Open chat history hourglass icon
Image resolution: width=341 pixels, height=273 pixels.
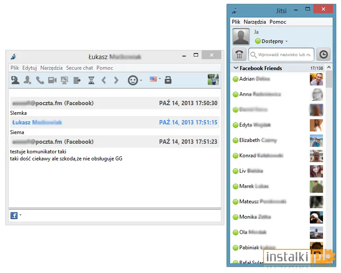point(91,81)
